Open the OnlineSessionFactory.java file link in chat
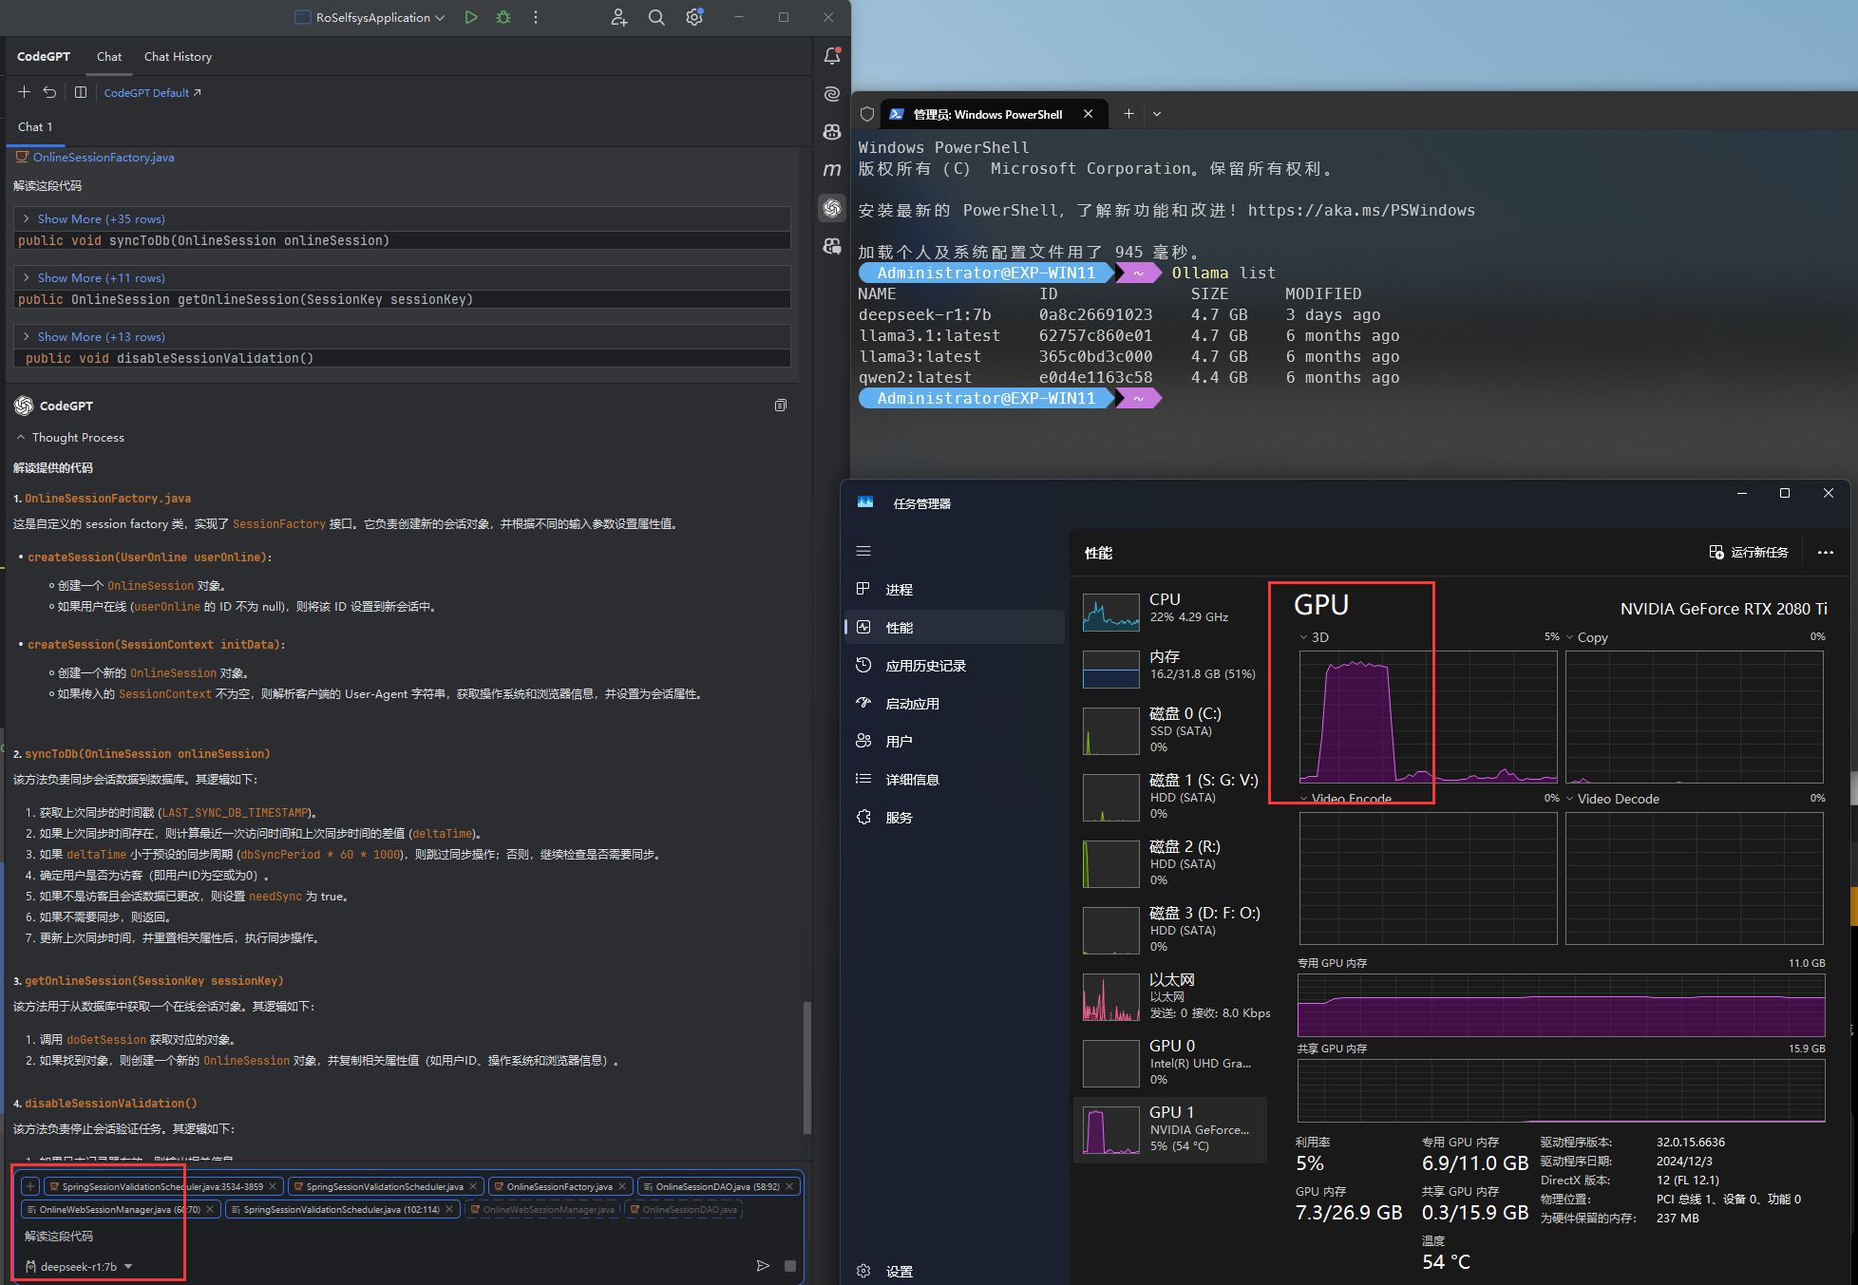The height and width of the screenshot is (1285, 1858). 103,157
